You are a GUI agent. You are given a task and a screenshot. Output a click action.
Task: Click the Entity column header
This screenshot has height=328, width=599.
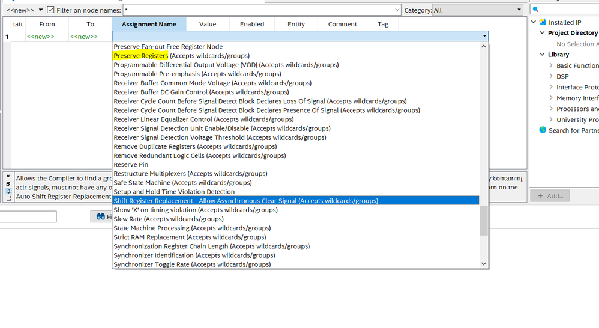pos(296,24)
